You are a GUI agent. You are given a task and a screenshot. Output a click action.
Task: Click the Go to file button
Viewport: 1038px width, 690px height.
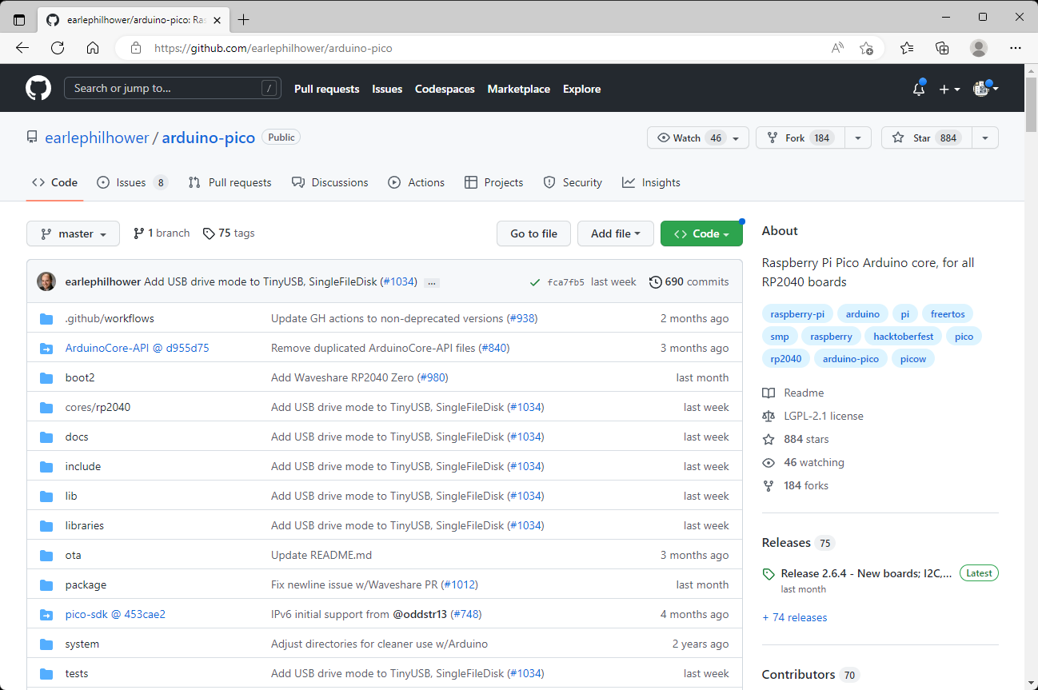tap(533, 233)
